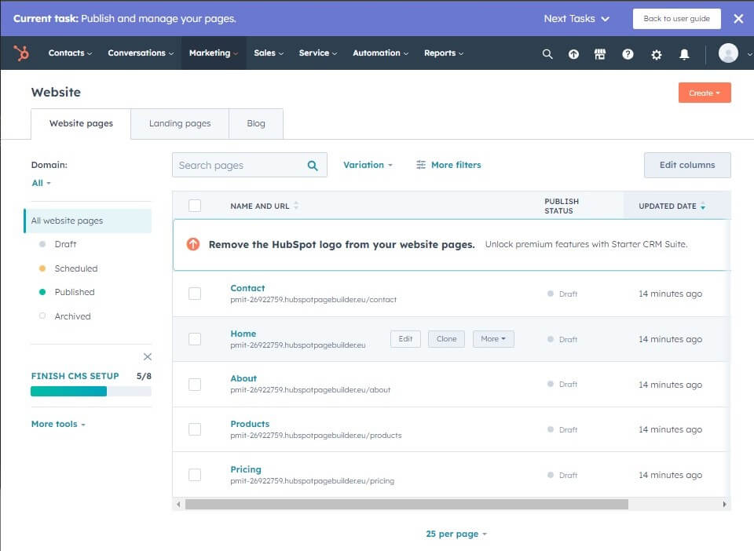Image resolution: width=754 pixels, height=551 pixels.
Task: Click Clone on the Home page row
Action: tap(446, 339)
